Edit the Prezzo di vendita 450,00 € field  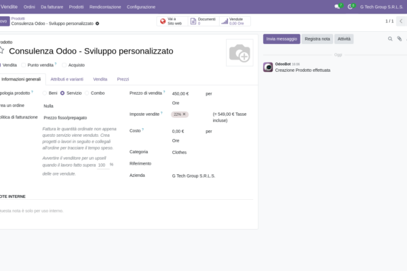click(187, 93)
